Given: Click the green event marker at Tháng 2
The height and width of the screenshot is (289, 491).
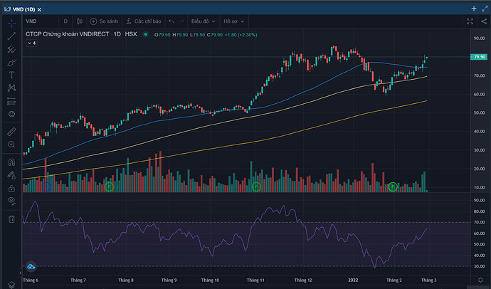Looking at the screenshot, I should click(393, 187).
